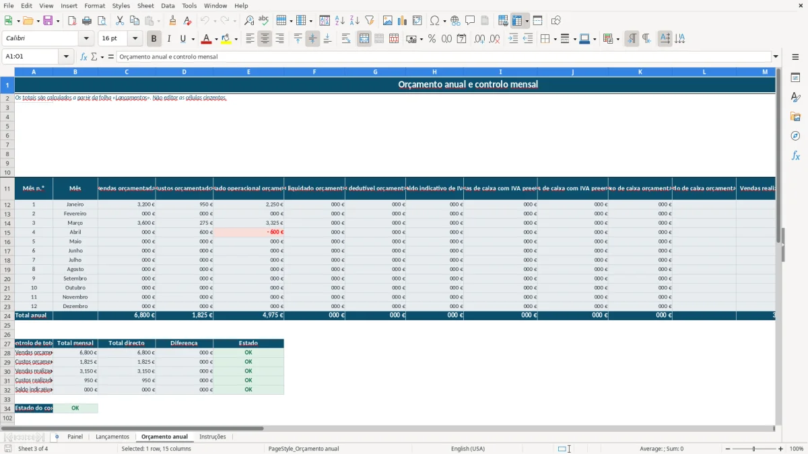Sort ascending A to Z
The height and width of the screenshot is (454, 808).
[x=339, y=21]
